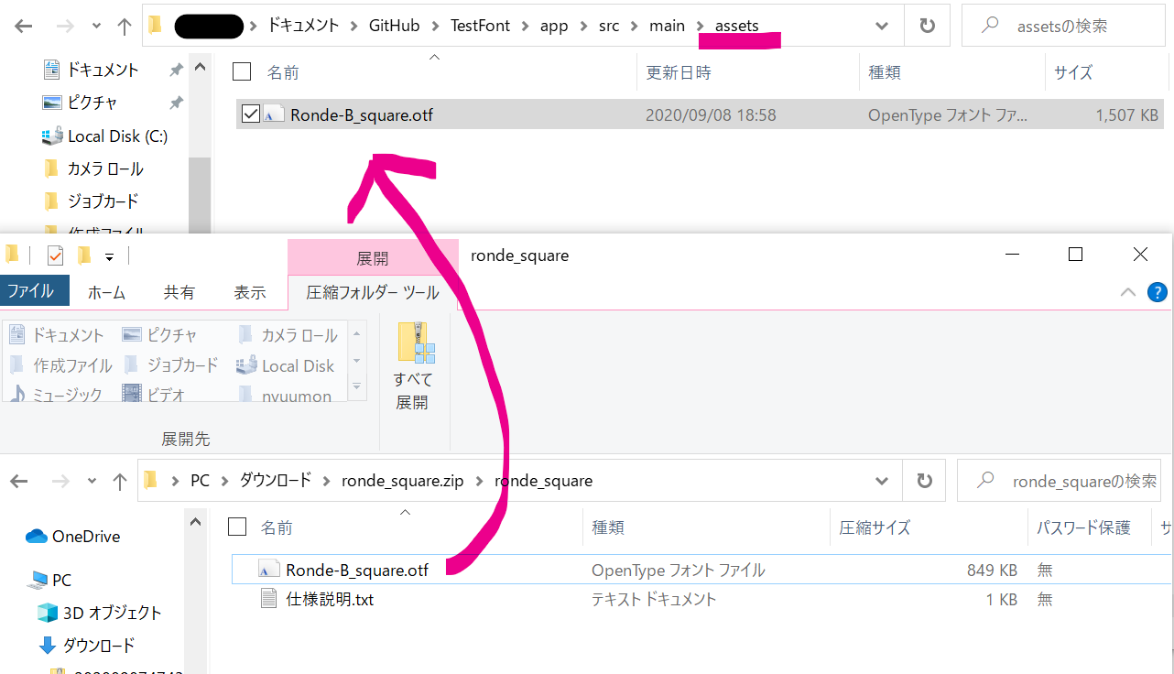Viewport: 1174px width, 674px height.
Task: Select 仕様説明.txt file
Action: point(330,600)
